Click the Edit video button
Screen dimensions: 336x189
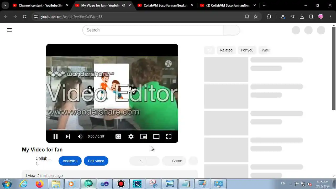[96, 161]
